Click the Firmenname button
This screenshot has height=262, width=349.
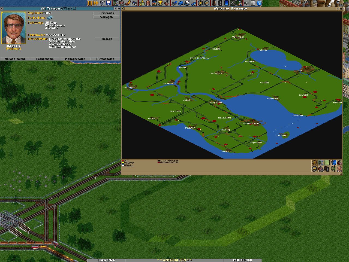pyautogui.click(x=105, y=59)
